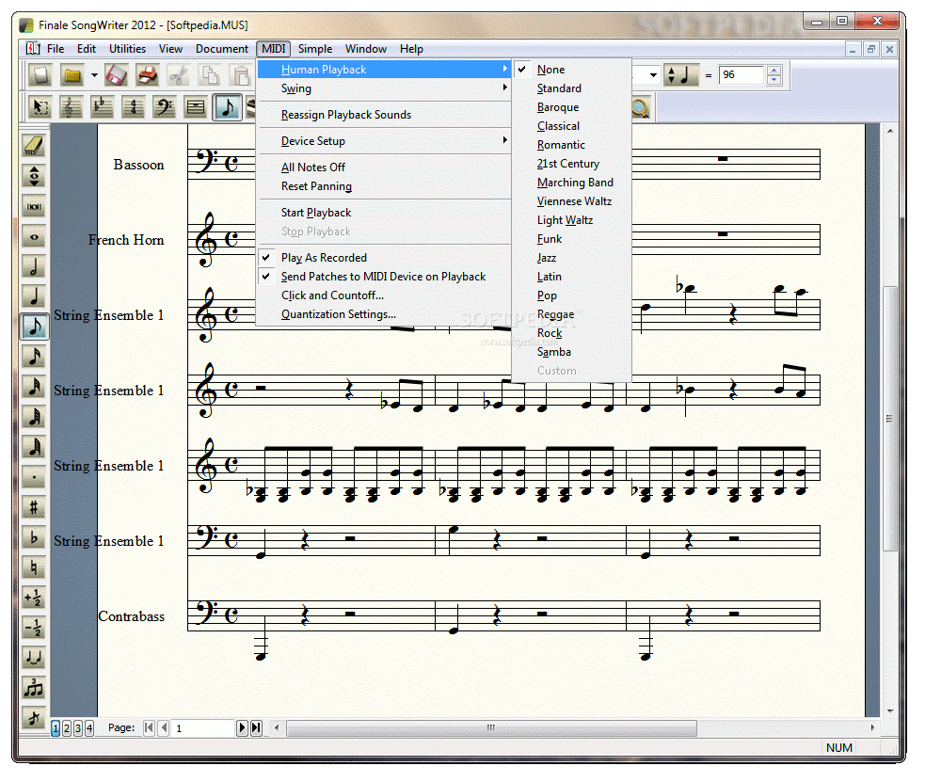Apply the natural accidental tool
This screenshot has height=782, width=925.
(34, 567)
